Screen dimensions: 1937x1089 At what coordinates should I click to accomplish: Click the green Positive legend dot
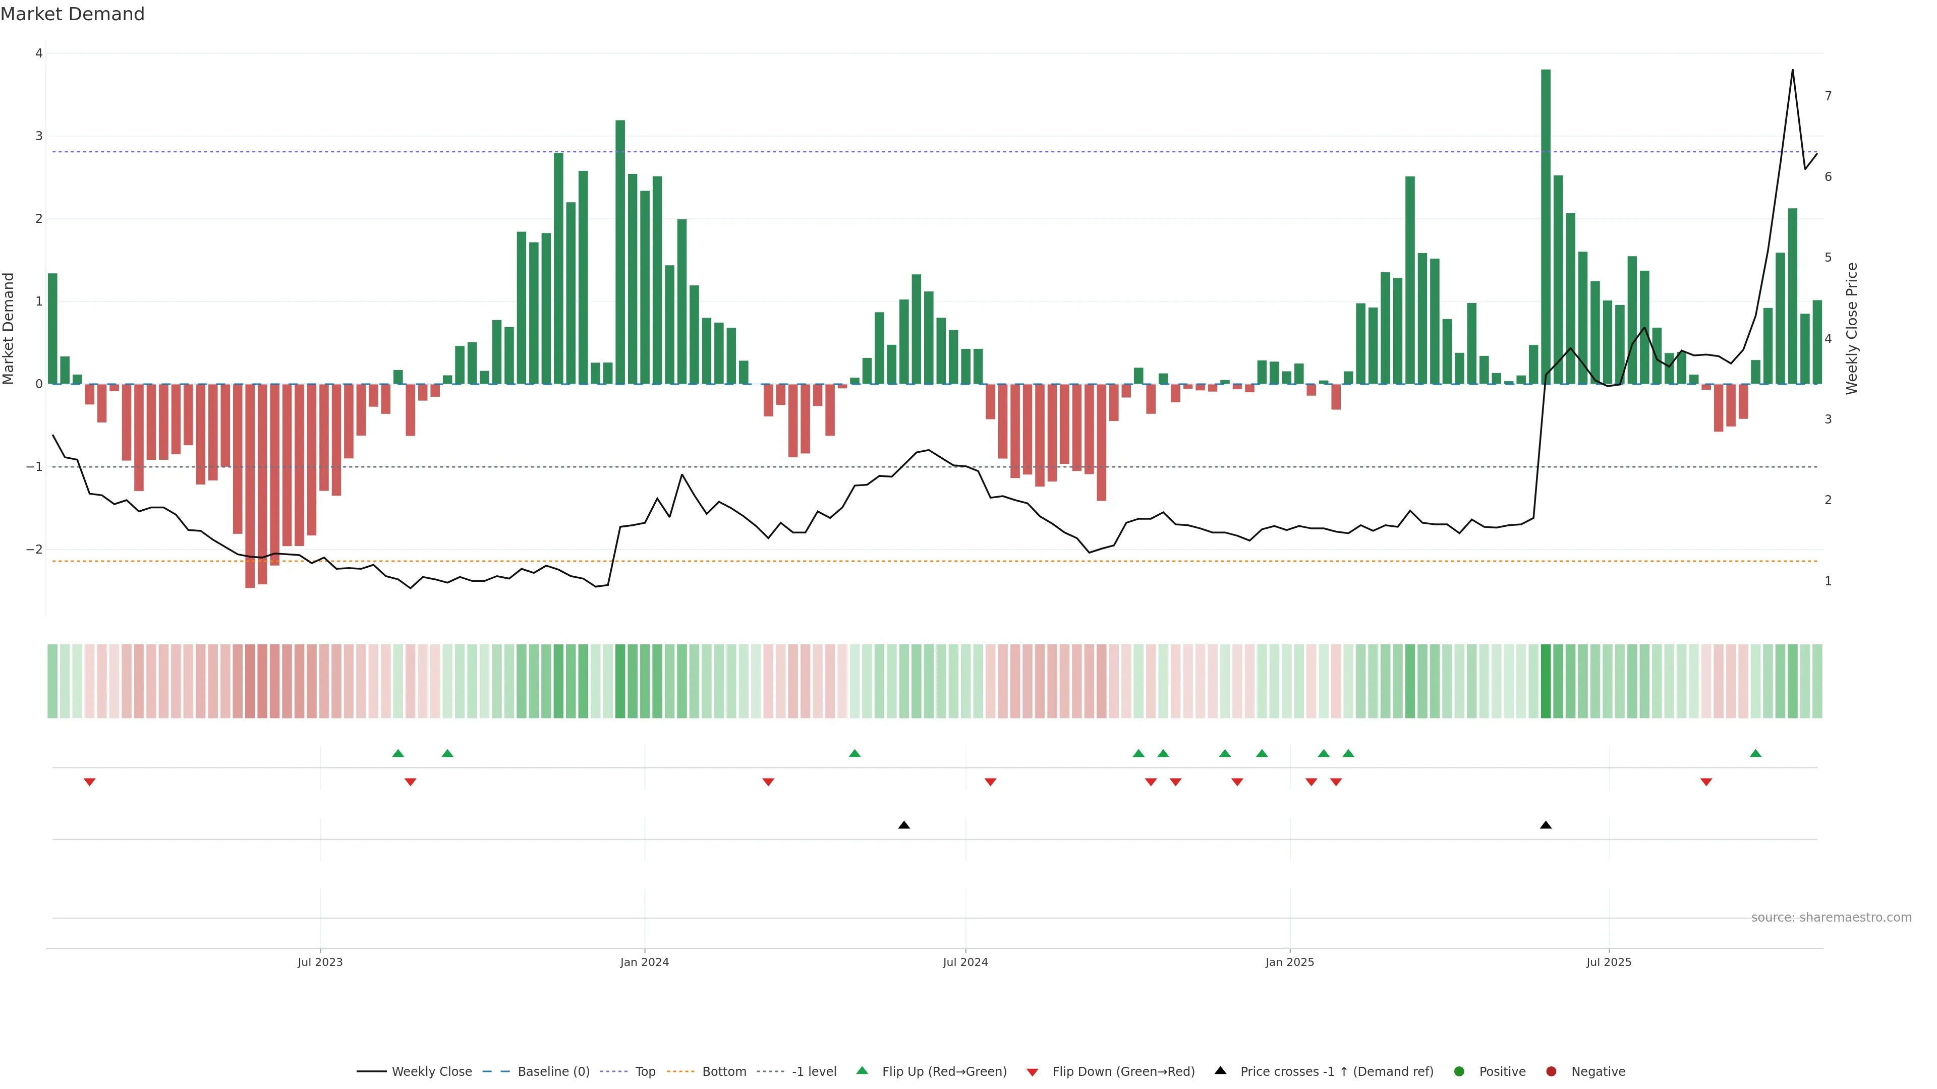click(1459, 1072)
